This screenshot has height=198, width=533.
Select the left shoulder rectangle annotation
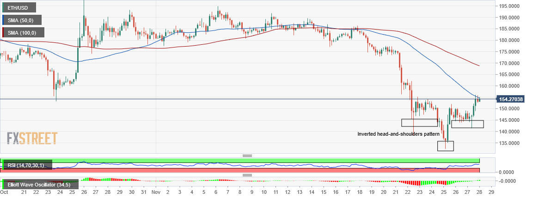point(419,123)
